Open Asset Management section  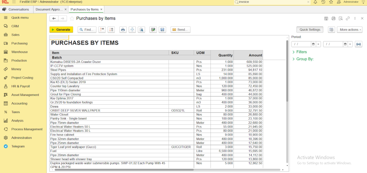point(25,95)
